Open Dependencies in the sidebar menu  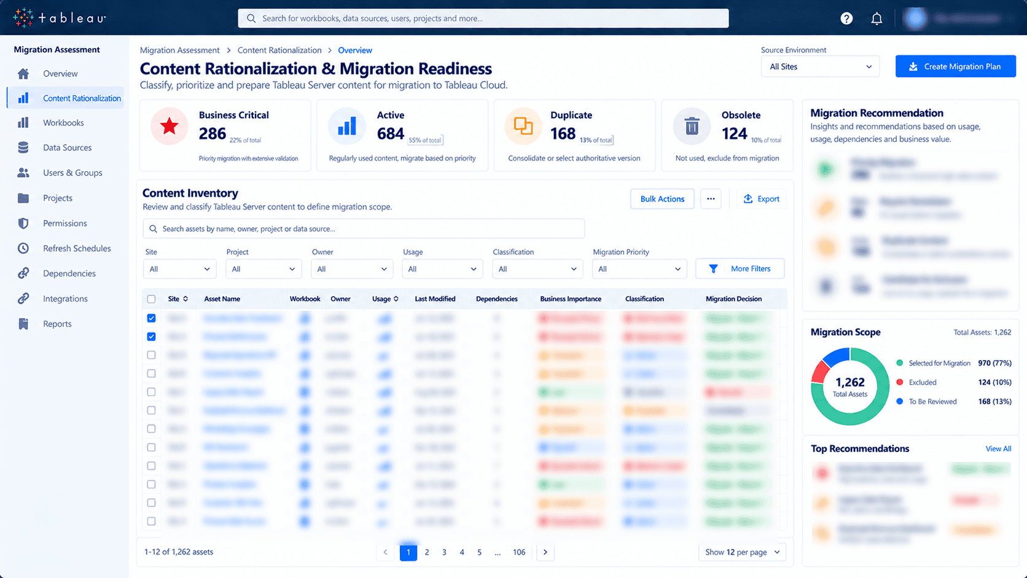click(x=69, y=273)
